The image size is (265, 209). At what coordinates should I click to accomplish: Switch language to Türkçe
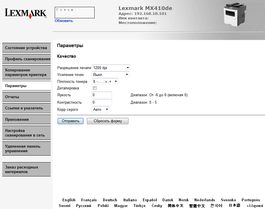click(x=139, y=206)
